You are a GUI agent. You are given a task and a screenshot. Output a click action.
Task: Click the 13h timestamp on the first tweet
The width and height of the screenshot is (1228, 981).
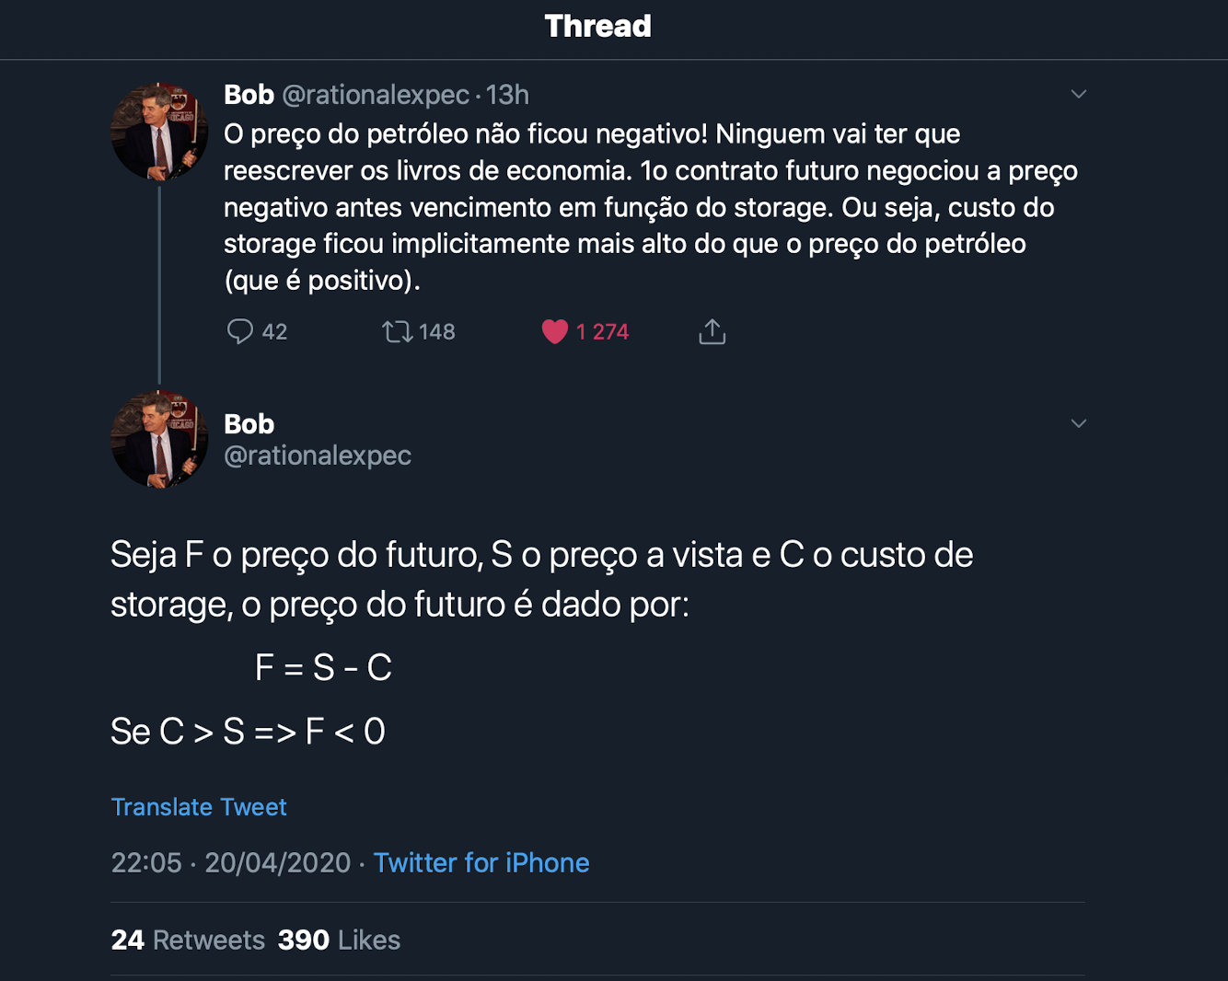click(507, 95)
